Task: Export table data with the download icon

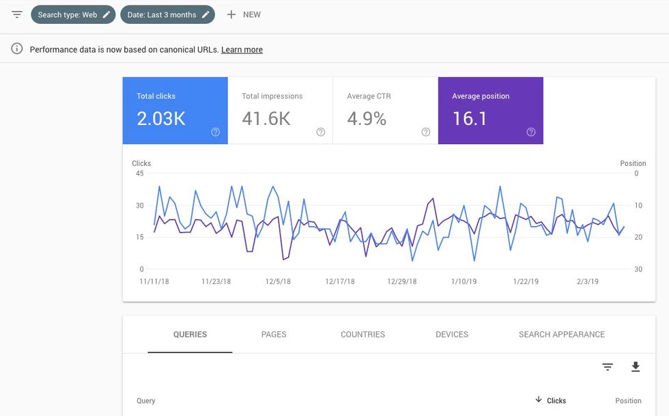Action: pyautogui.click(x=636, y=367)
